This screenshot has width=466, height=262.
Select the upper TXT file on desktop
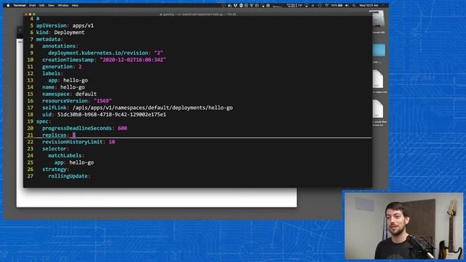coord(378,79)
